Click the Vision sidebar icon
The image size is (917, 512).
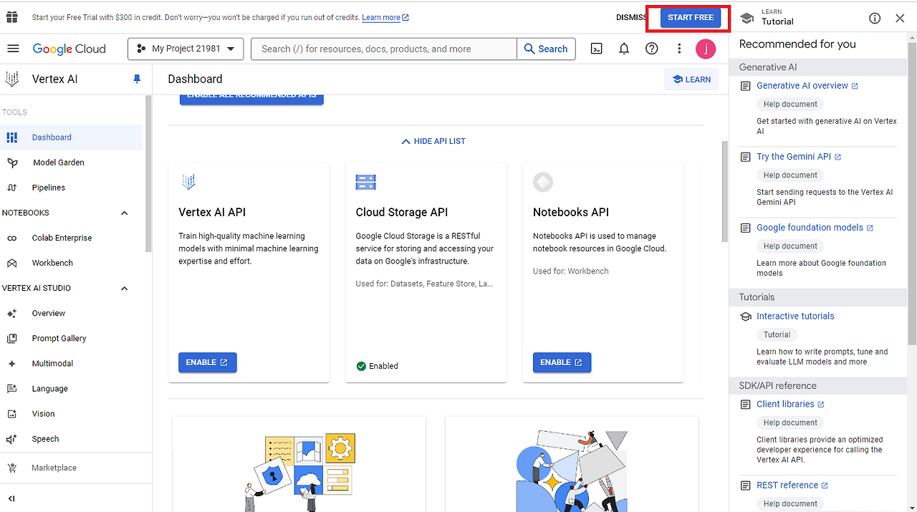tap(12, 414)
